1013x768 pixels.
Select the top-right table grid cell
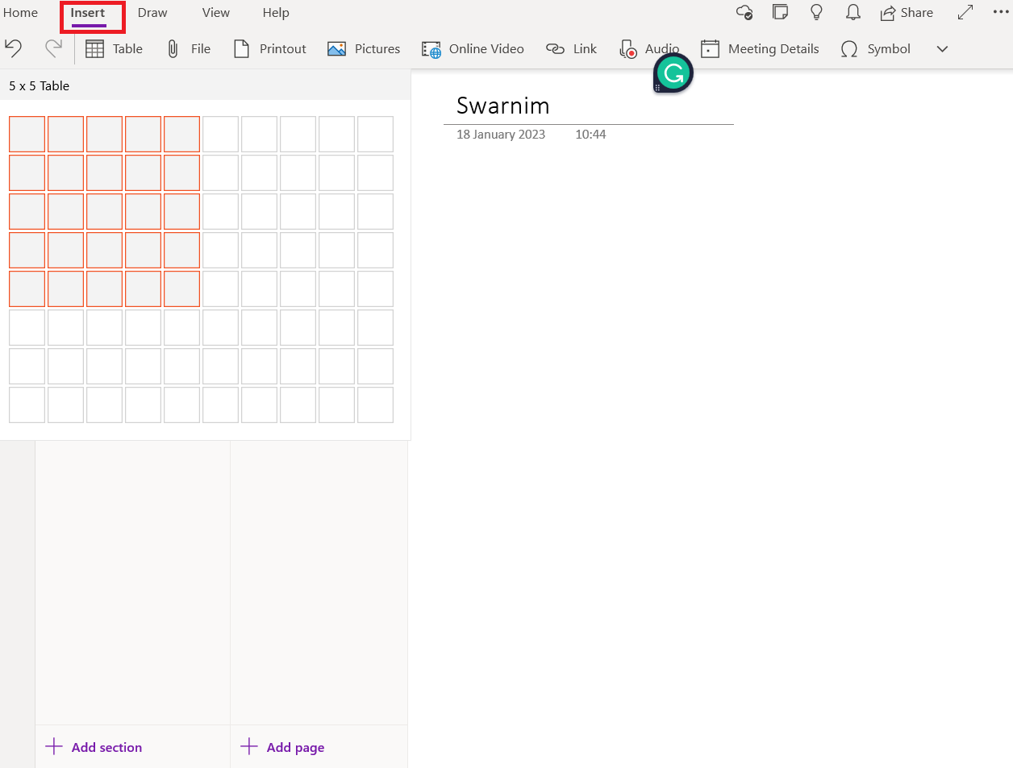coord(375,134)
